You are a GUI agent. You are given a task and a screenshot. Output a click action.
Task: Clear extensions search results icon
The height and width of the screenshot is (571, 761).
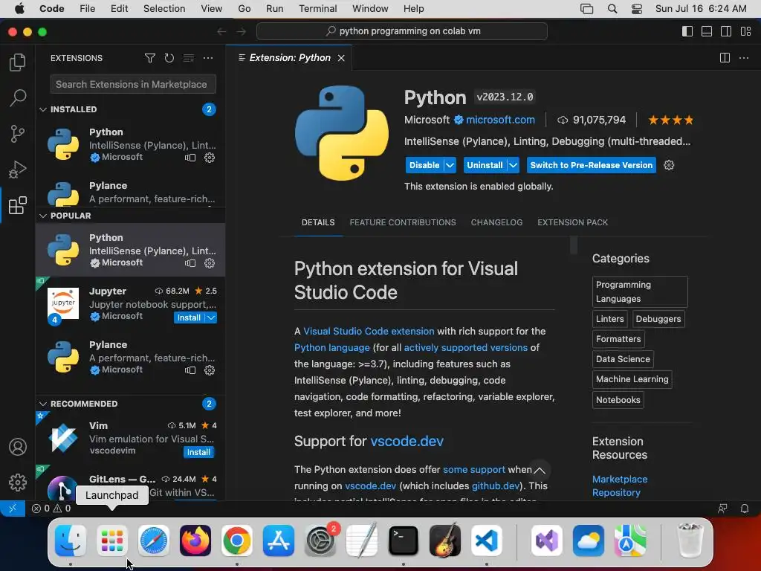click(x=188, y=58)
